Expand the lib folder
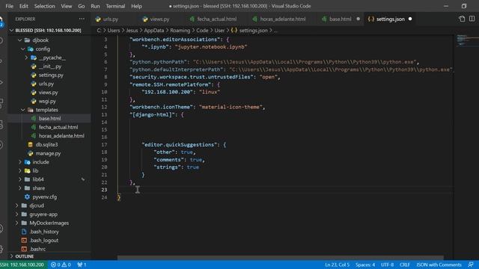Viewport: 479px width, 269px height. point(20,171)
